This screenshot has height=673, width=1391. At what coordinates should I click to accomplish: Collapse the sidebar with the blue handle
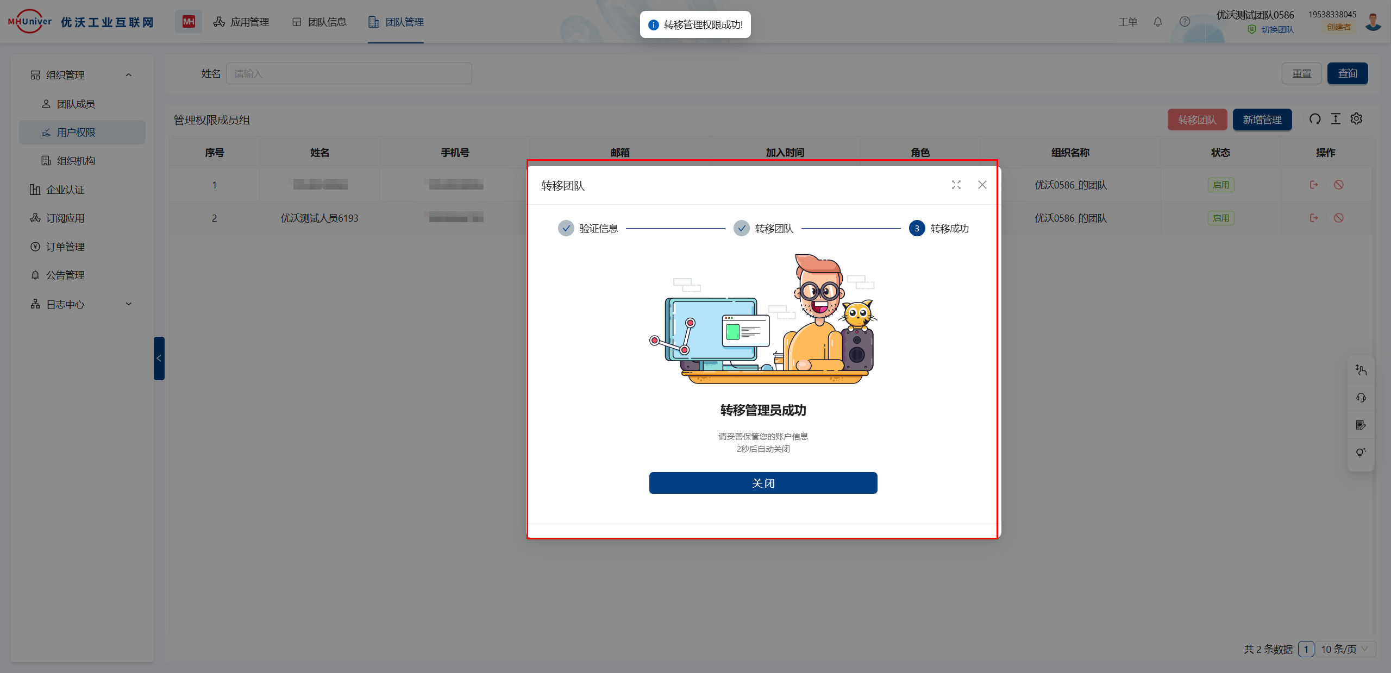pos(159,358)
